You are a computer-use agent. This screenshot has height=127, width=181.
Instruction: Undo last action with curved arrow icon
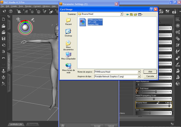[3, 58]
